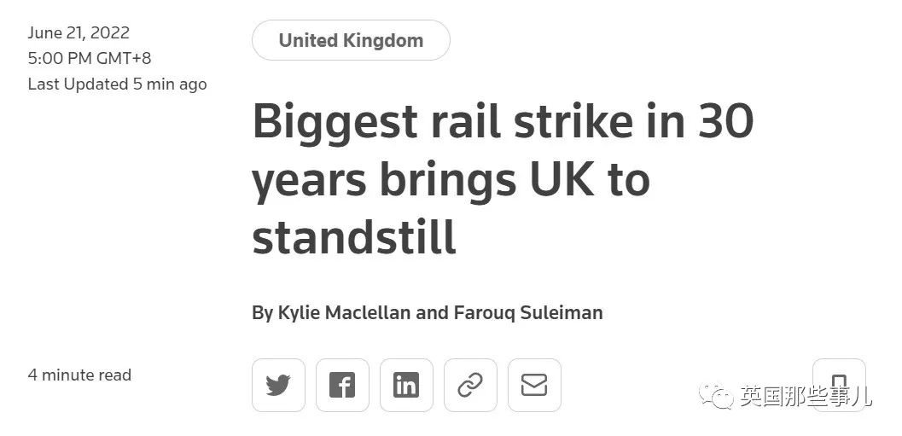The width and height of the screenshot is (902, 436).
Task: Share article on Facebook
Action: coord(342,385)
